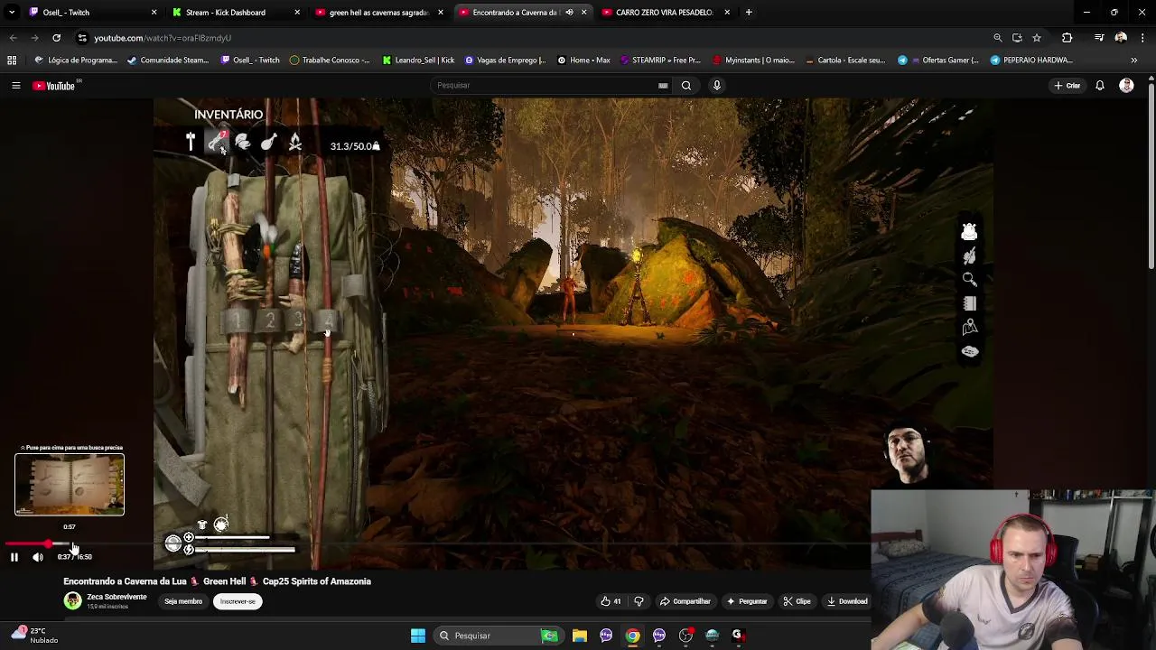Open YouTube notifications bell
1156x650 pixels.
pos(1100,86)
